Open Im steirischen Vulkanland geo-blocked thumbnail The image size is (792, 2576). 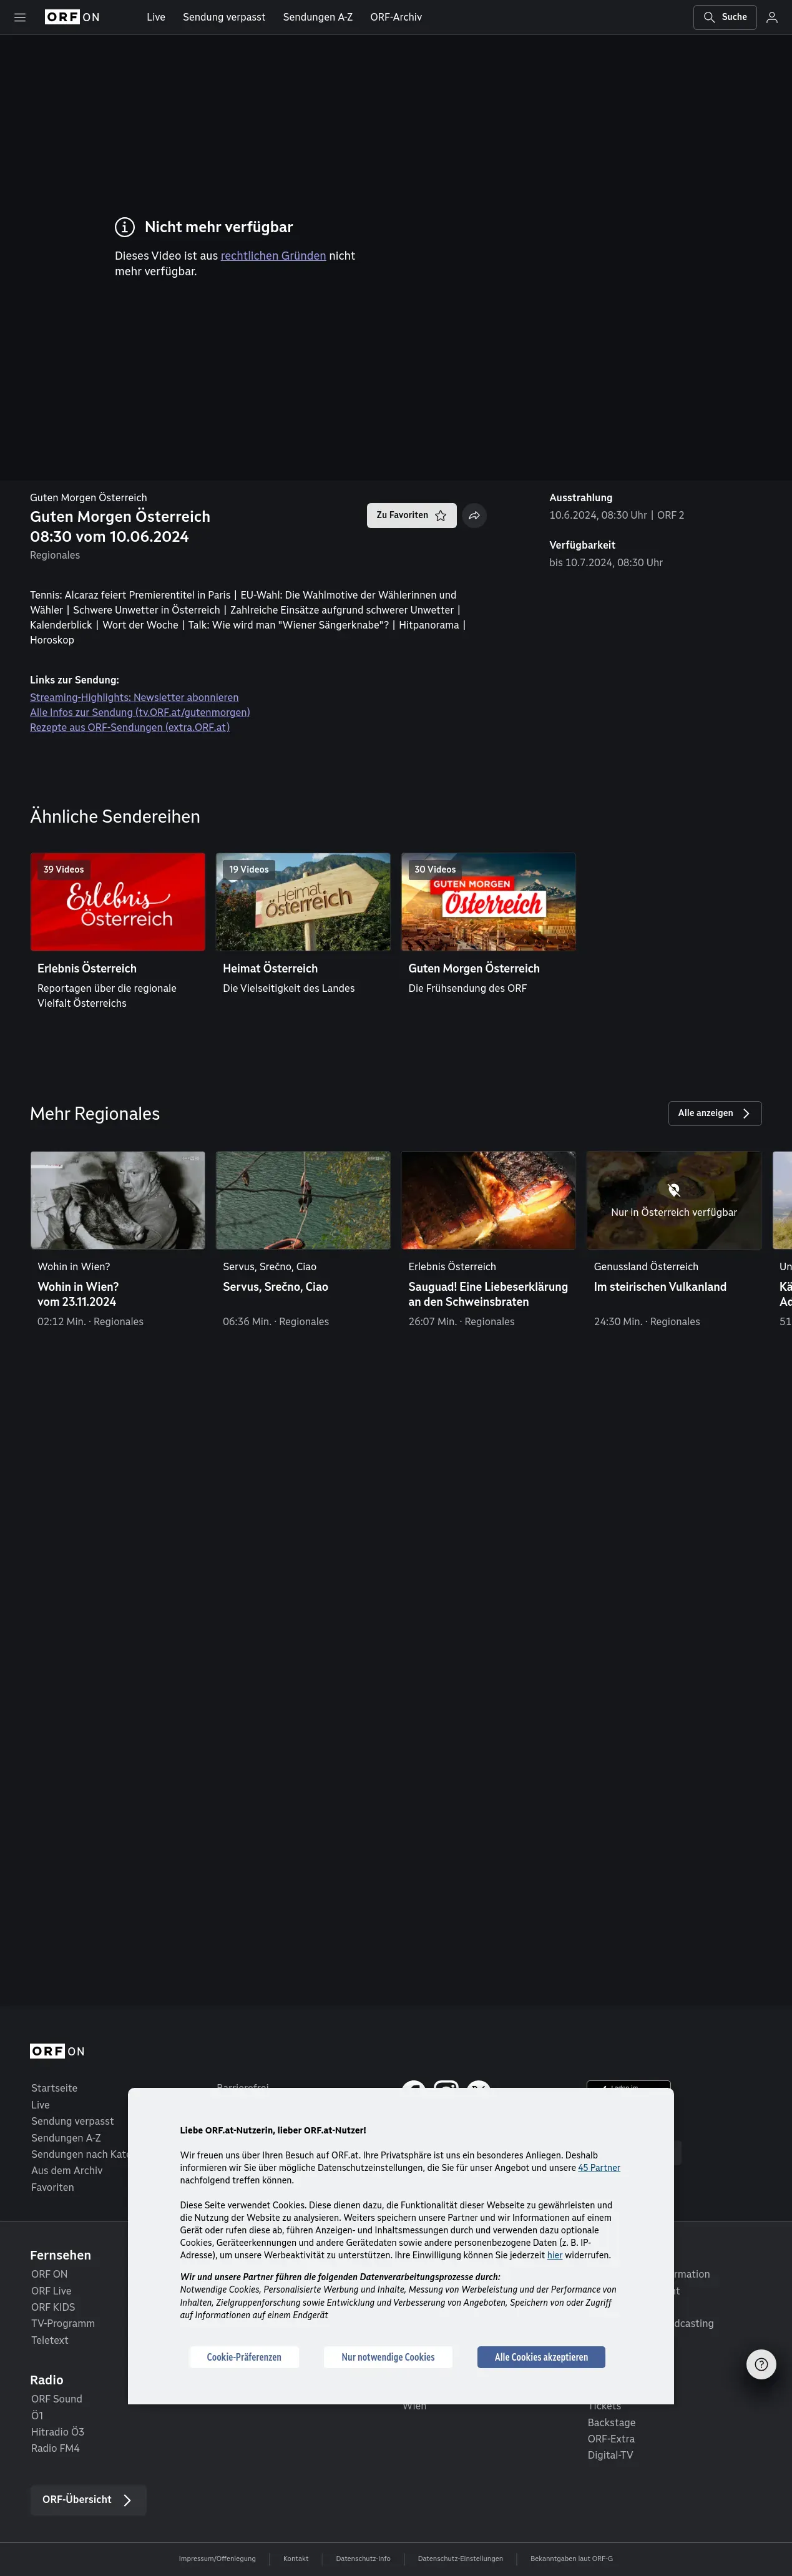click(674, 1200)
